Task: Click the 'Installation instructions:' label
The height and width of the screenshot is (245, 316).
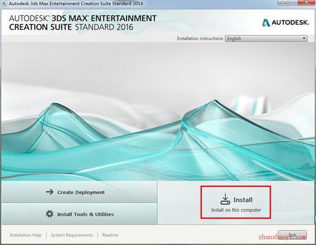Action: point(200,38)
